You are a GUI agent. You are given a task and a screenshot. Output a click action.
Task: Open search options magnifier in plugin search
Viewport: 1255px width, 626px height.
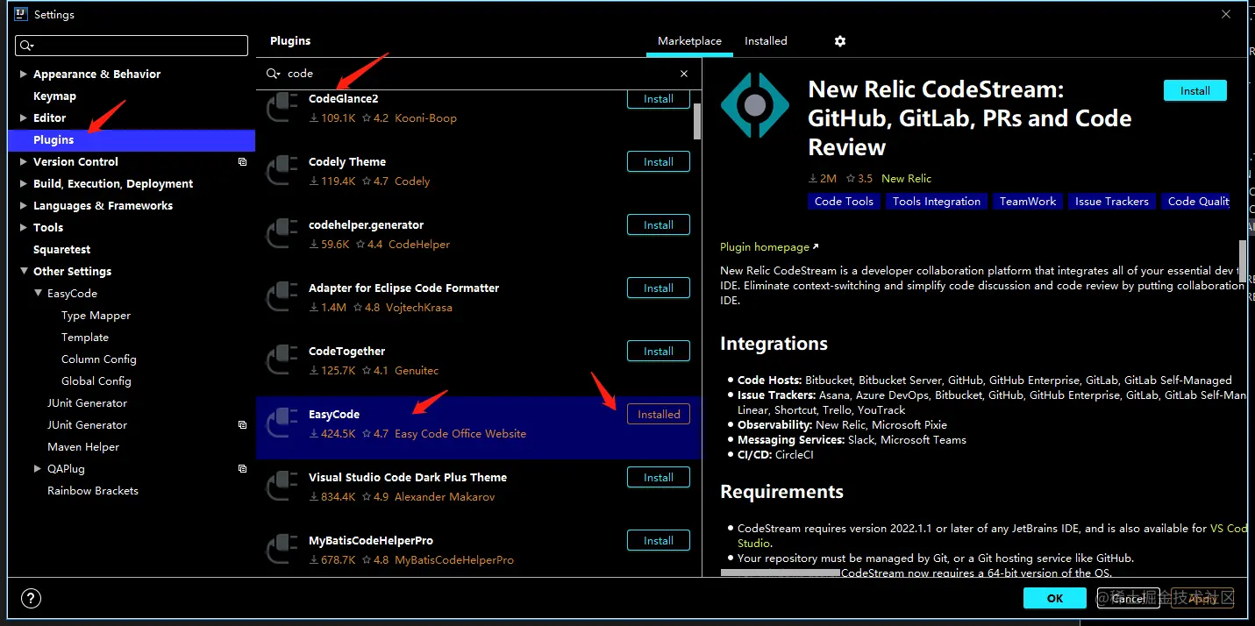pos(274,74)
